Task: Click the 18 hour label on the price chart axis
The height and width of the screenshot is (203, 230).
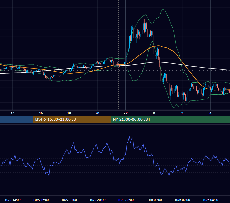Action: coord(69,113)
